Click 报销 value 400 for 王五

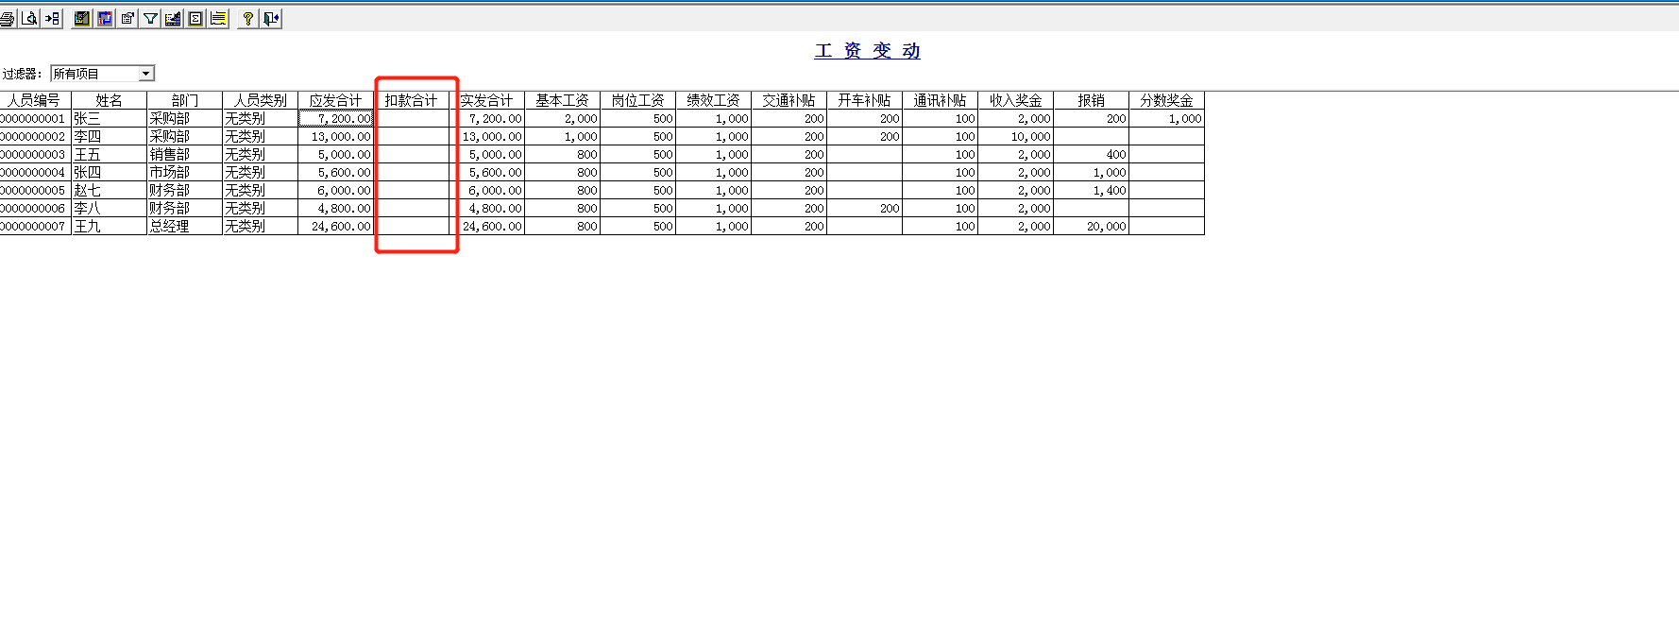[1091, 154]
